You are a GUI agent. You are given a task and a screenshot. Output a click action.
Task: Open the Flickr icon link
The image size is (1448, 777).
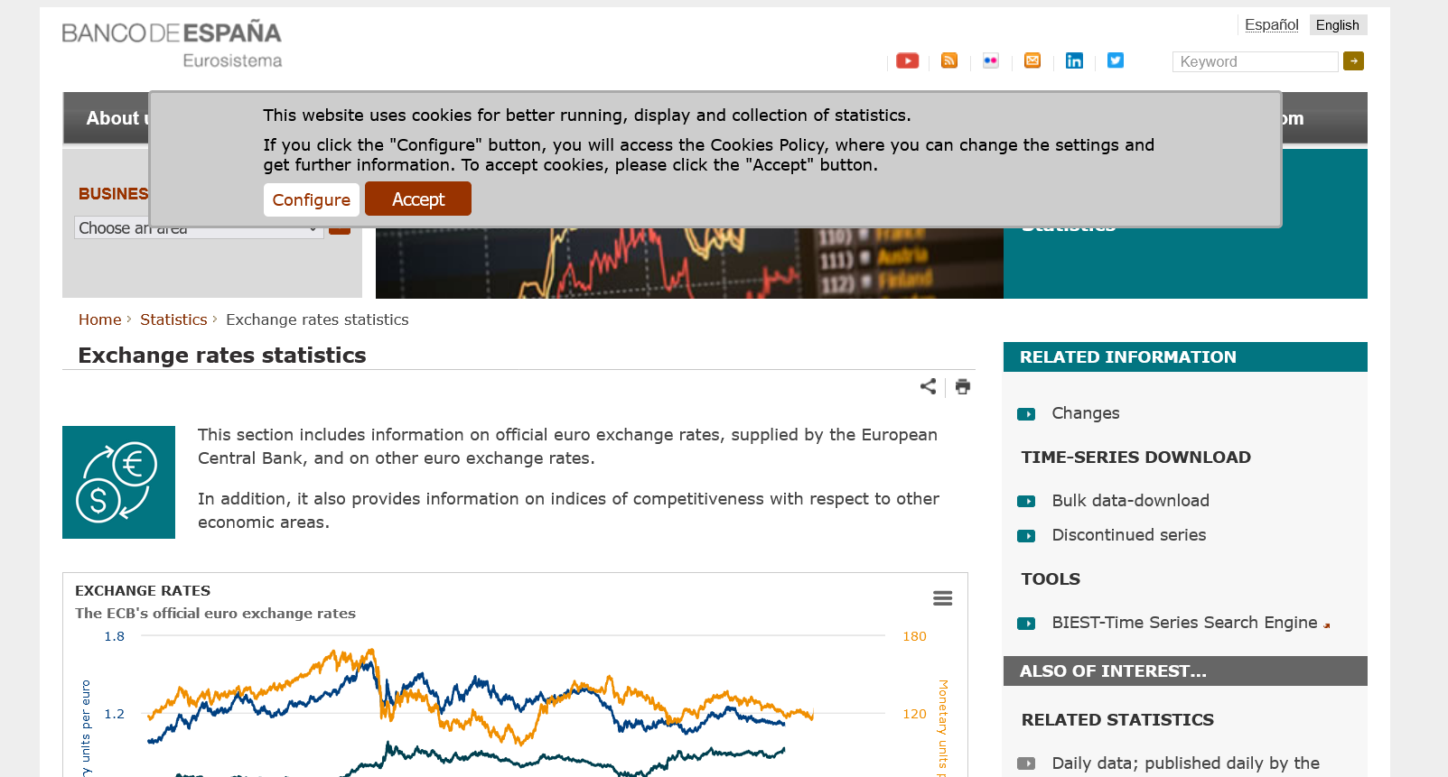pyautogui.click(x=991, y=60)
